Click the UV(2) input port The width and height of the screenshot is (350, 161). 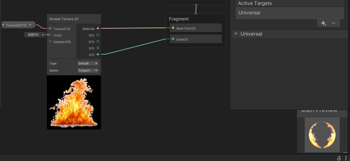(50, 35)
